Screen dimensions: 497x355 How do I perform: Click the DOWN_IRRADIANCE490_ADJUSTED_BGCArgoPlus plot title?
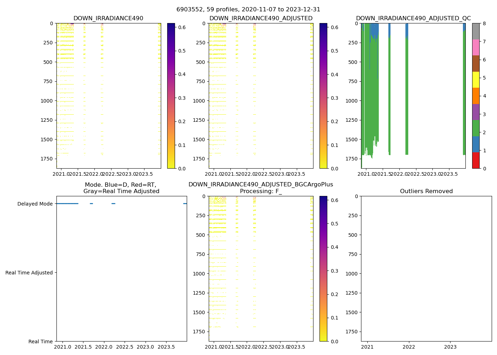click(x=261, y=185)
